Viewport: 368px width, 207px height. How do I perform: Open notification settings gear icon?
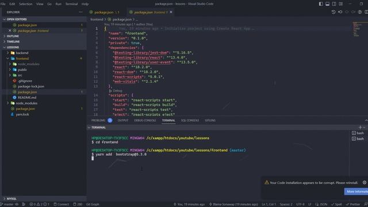coord(364,182)
